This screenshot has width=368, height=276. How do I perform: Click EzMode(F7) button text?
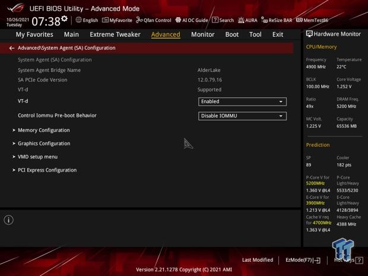click(299, 260)
